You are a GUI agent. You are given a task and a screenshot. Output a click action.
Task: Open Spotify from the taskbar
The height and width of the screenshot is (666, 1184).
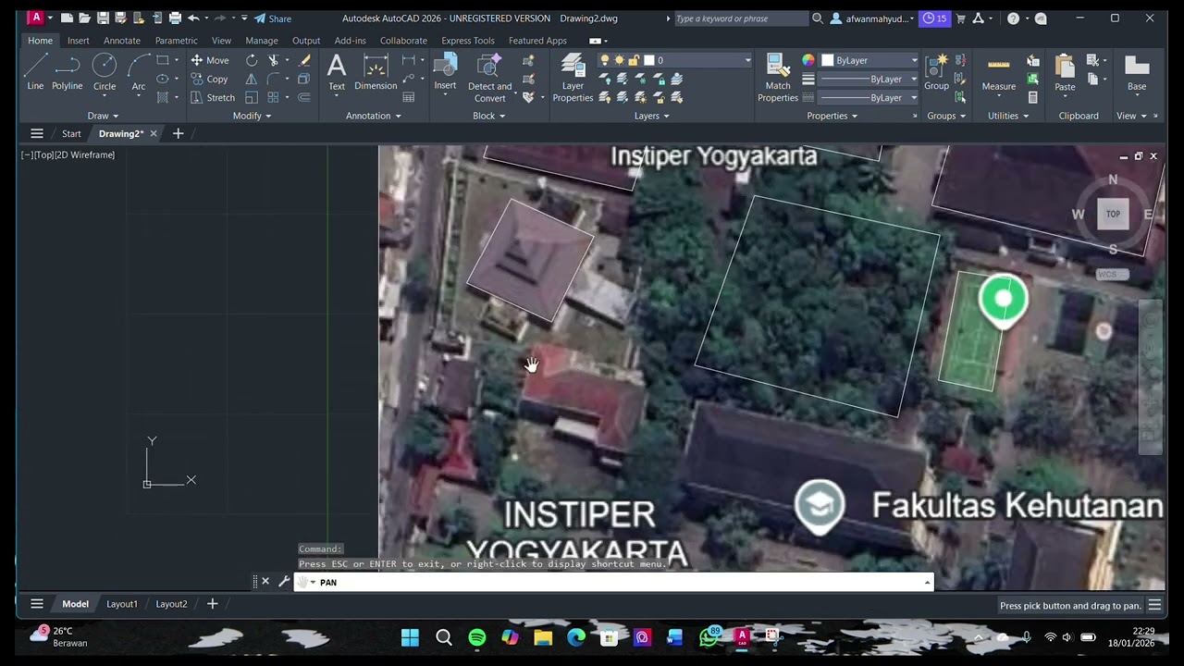477,637
